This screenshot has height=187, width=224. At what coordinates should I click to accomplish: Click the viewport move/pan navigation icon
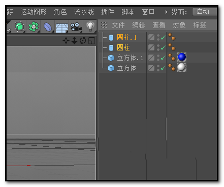tap(66, 41)
